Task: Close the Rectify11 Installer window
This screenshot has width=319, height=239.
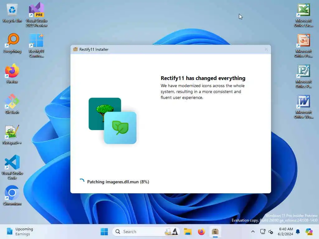Action: (x=266, y=49)
